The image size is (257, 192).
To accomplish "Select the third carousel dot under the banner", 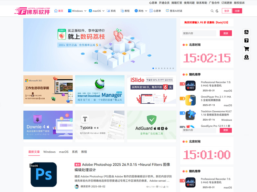I will (160, 68).
